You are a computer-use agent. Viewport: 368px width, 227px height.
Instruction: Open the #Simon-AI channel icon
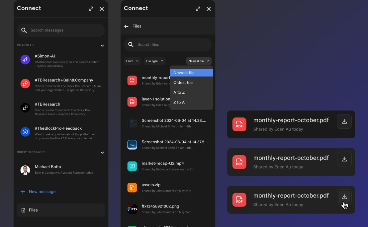click(x=25, y=59)
